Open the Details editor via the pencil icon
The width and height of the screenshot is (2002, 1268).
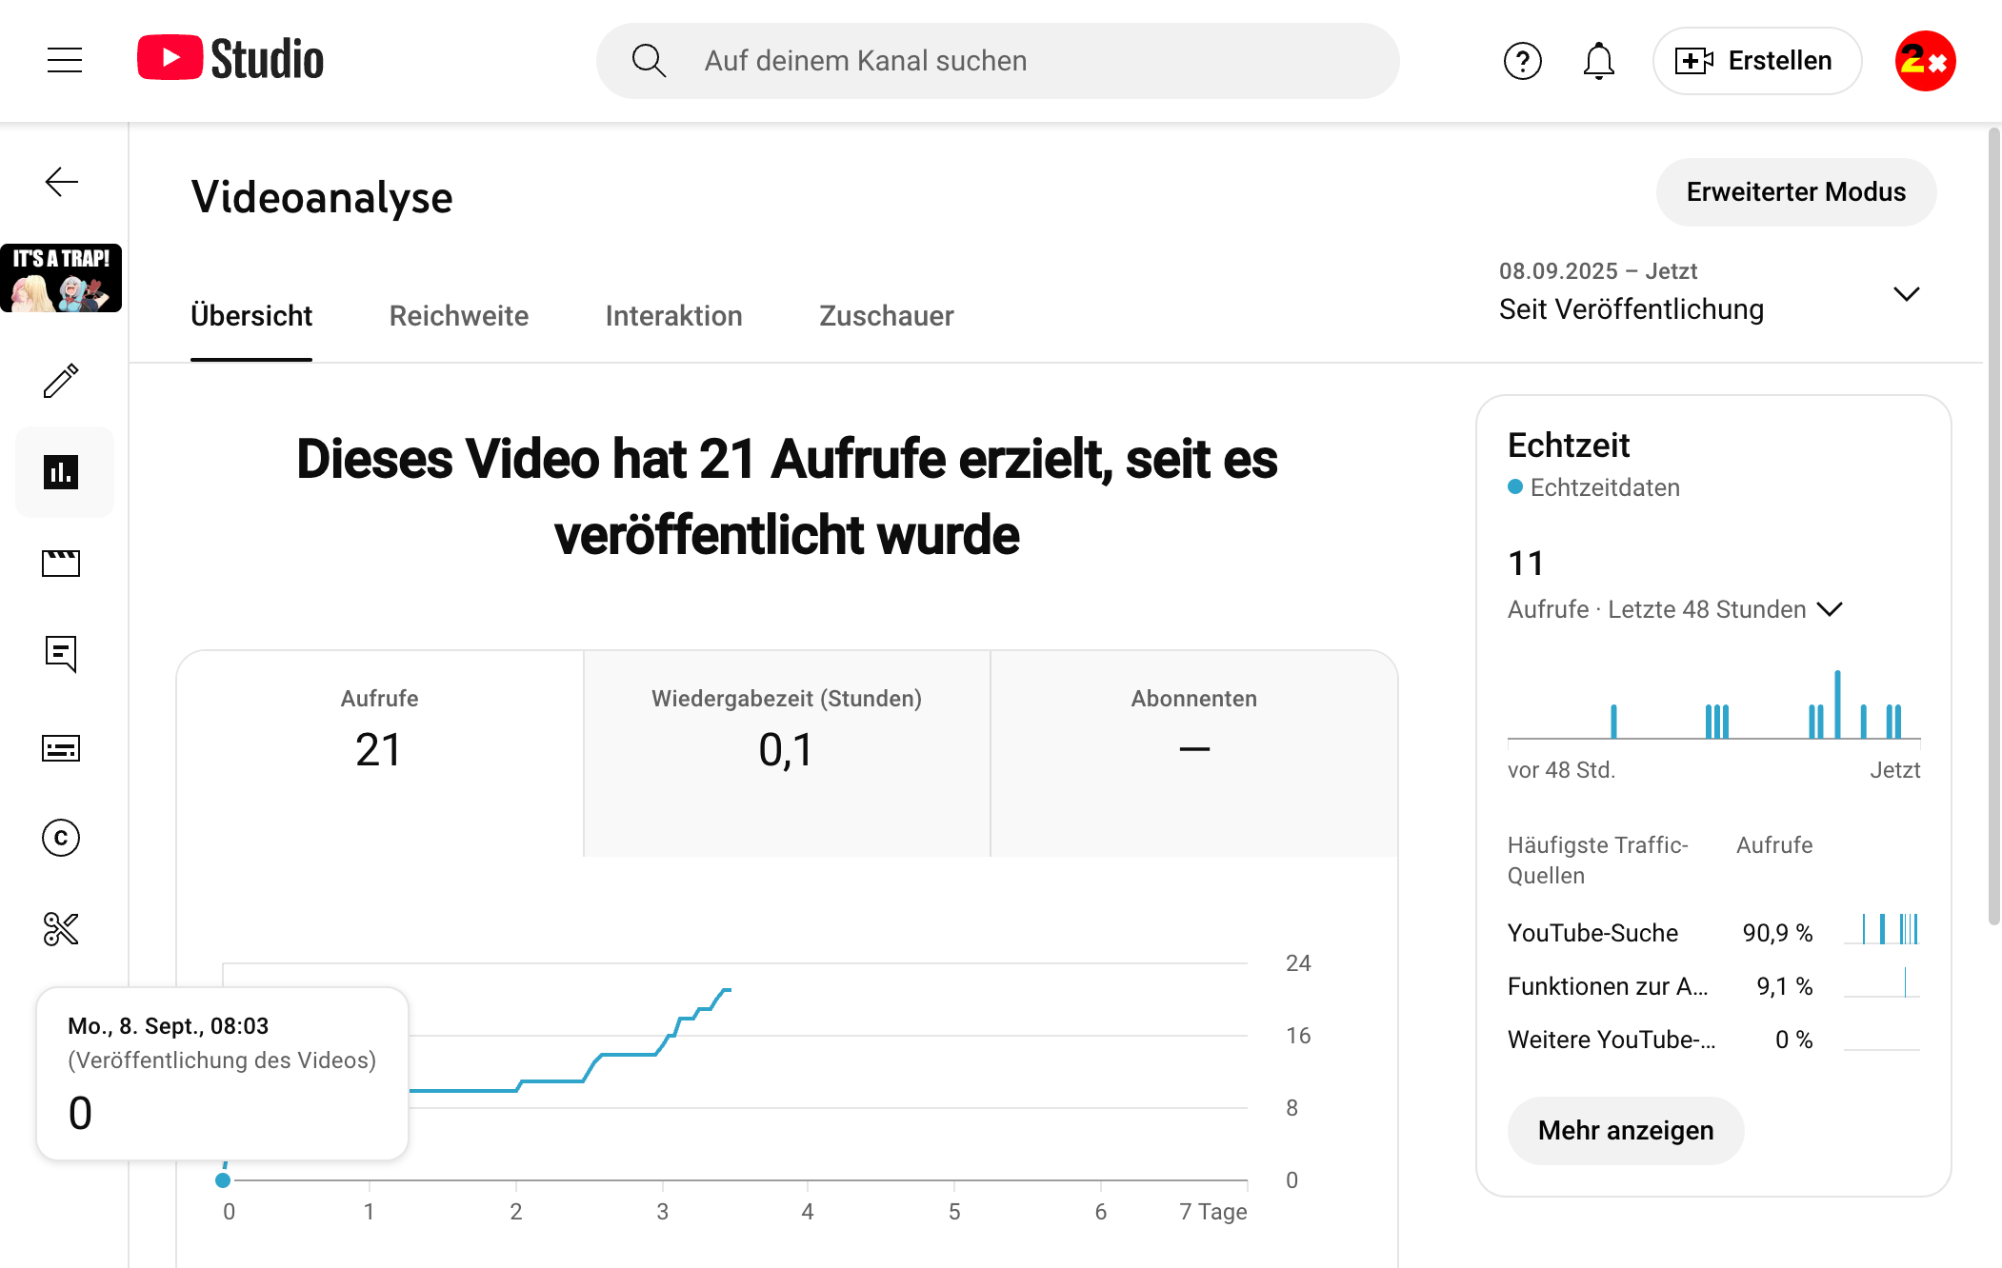click(61, 382)
